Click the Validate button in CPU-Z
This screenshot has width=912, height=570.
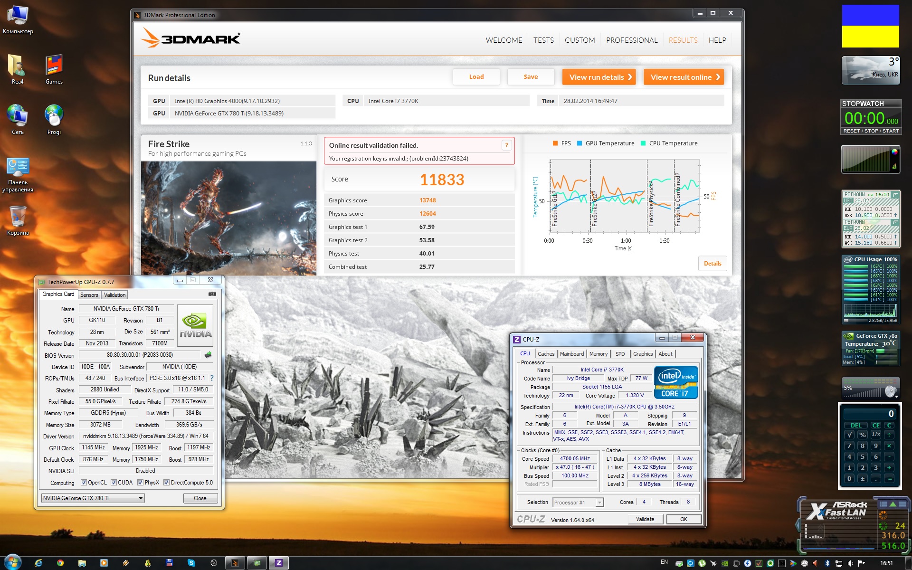click(645, 519)
